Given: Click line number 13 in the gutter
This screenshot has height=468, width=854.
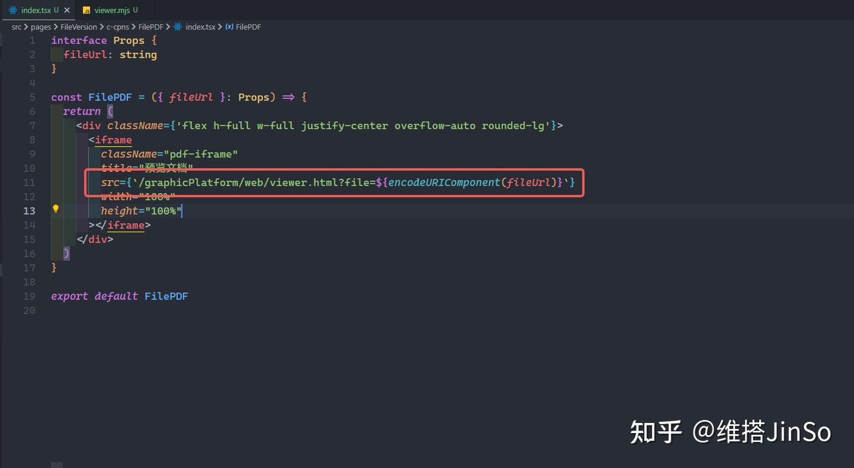Looking at the screenshot, I should coord(28,211).
